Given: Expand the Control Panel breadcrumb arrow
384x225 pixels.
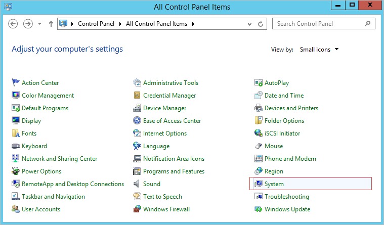Looking at the screenshot, I should [122, 24].
